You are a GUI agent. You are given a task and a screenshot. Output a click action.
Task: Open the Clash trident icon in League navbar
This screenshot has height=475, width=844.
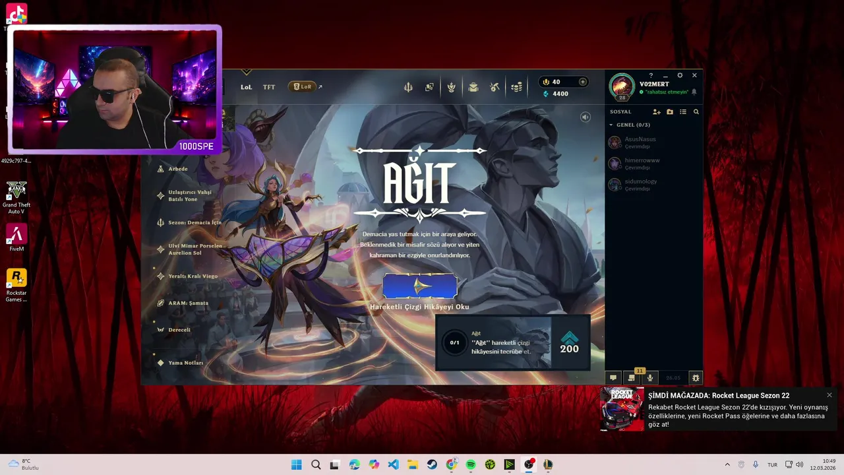coord(408,87)
